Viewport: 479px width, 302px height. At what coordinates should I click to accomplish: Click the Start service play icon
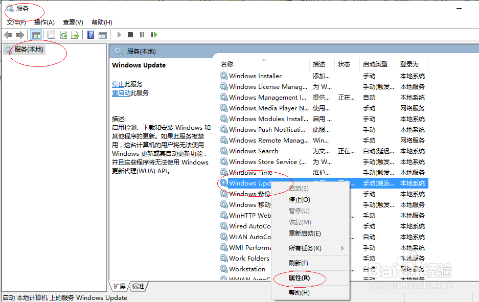[119, 35]
